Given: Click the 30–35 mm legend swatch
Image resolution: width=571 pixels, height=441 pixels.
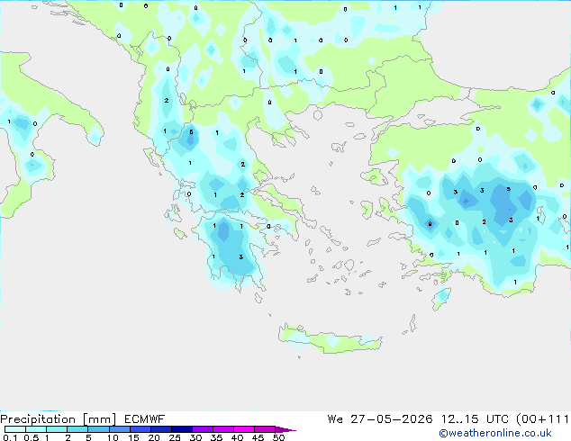Looking at the screenshot, I should (x=202, y=429).
